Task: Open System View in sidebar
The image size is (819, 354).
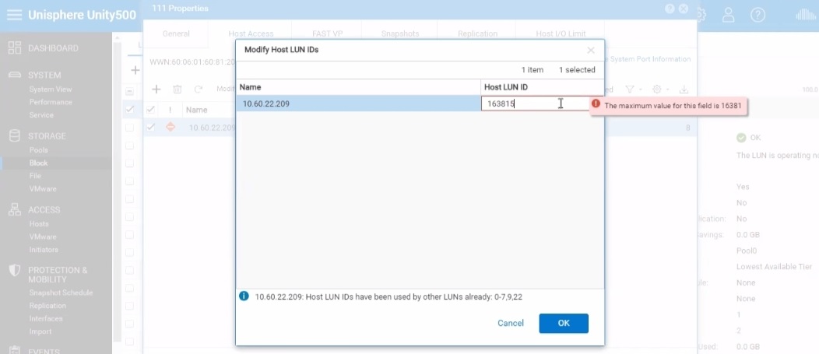Action: [51, 89]
